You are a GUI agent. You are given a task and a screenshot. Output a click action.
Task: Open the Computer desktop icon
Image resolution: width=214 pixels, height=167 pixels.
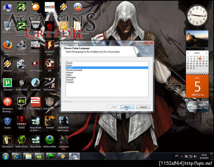pyautogui.click(x=7, y=9)
